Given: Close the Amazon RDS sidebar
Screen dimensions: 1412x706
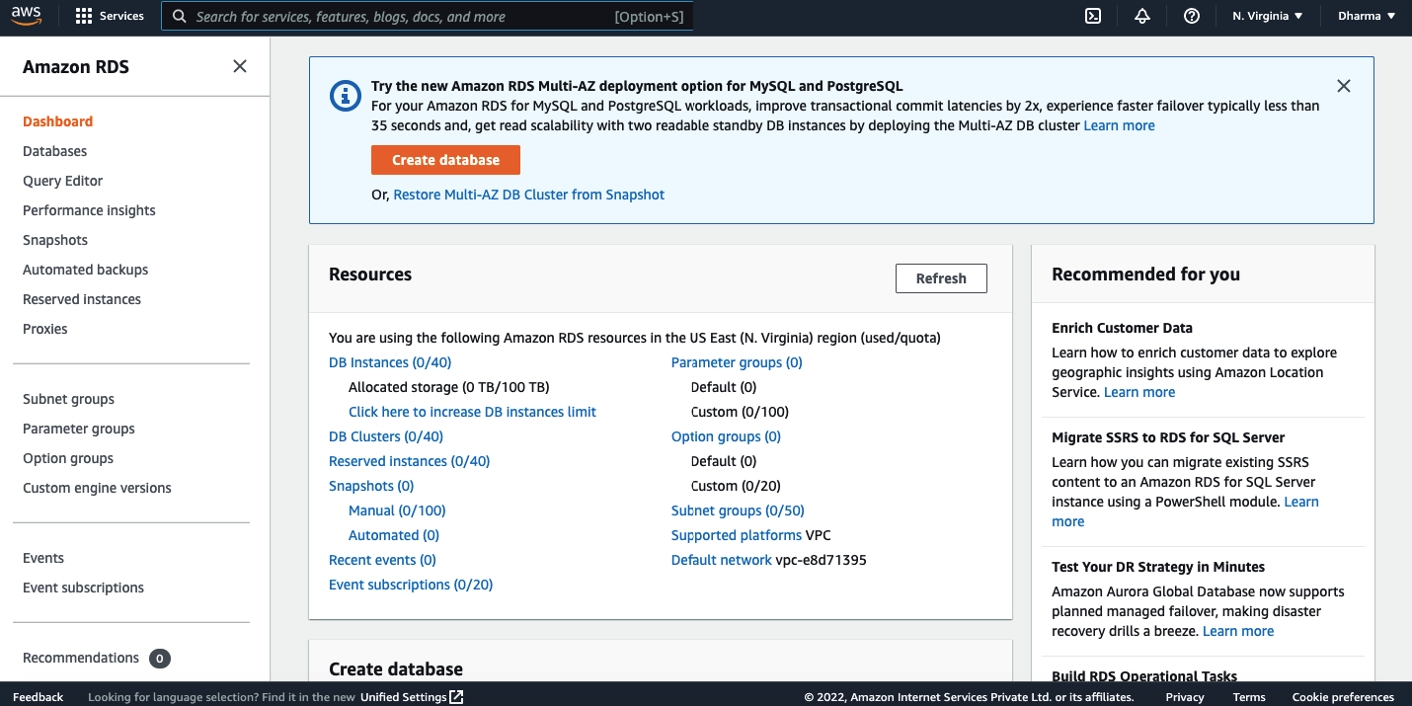Looking at the screenshot, I should tap(240, 66).
